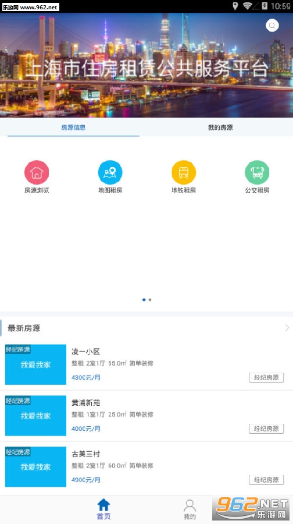The height and width of the screenshot is (524, 293).
Task: Select the first carousel page dot
Action: point(144,300)
